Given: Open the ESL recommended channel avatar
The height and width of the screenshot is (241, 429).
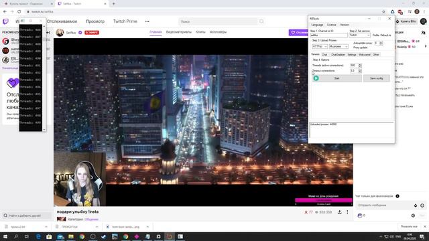Looking at the screenshot, I should [x=5, y=60].
